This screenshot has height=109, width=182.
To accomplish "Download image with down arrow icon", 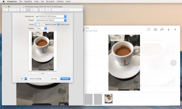I will click(169, 29).
